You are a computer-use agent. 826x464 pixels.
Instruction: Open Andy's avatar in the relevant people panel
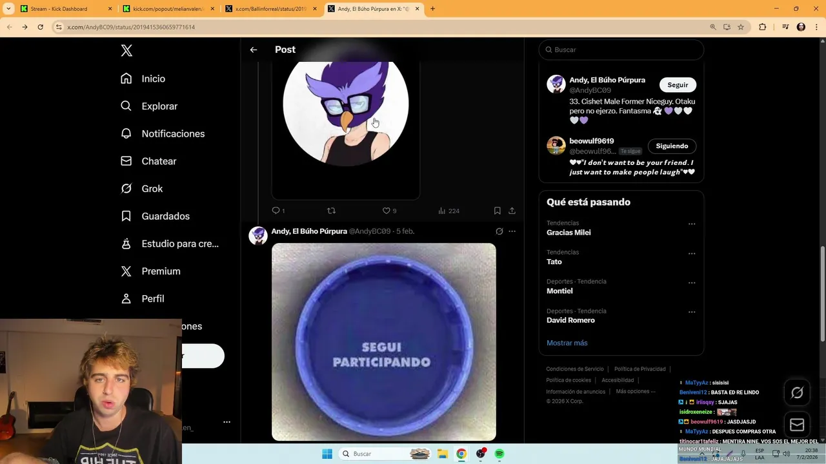click(556, 84)
